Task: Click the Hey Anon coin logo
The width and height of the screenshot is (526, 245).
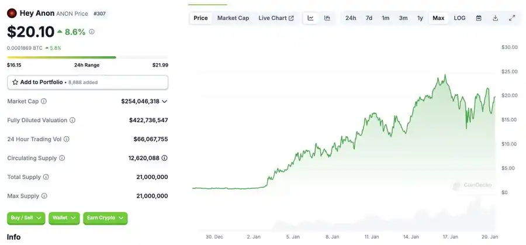Action: click(11, 12)
